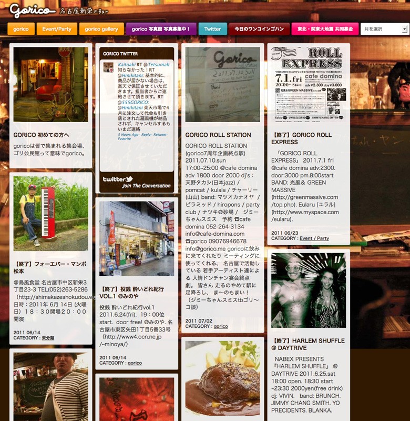Click the Gorico logo in the header
410x421 pixels.
(32, 10)
